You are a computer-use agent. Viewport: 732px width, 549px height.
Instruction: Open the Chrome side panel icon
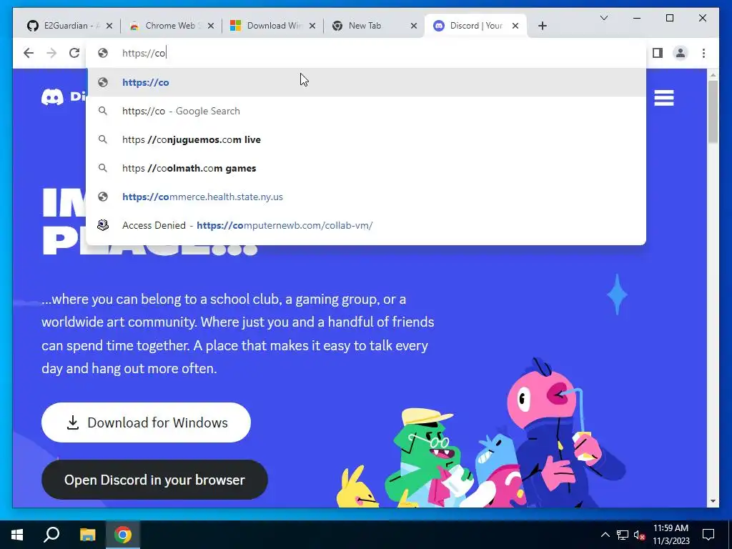(x=658, y=53)
